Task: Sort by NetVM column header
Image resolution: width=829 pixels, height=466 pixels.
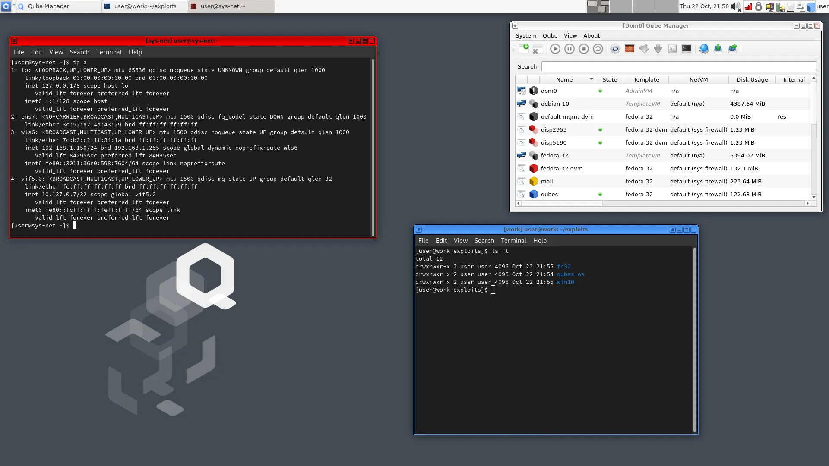Action: click(698, 79)
